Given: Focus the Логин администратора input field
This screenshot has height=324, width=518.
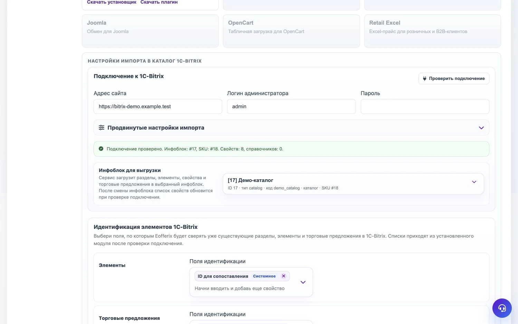Looking at the screenshot, I should tap(291, 107).
